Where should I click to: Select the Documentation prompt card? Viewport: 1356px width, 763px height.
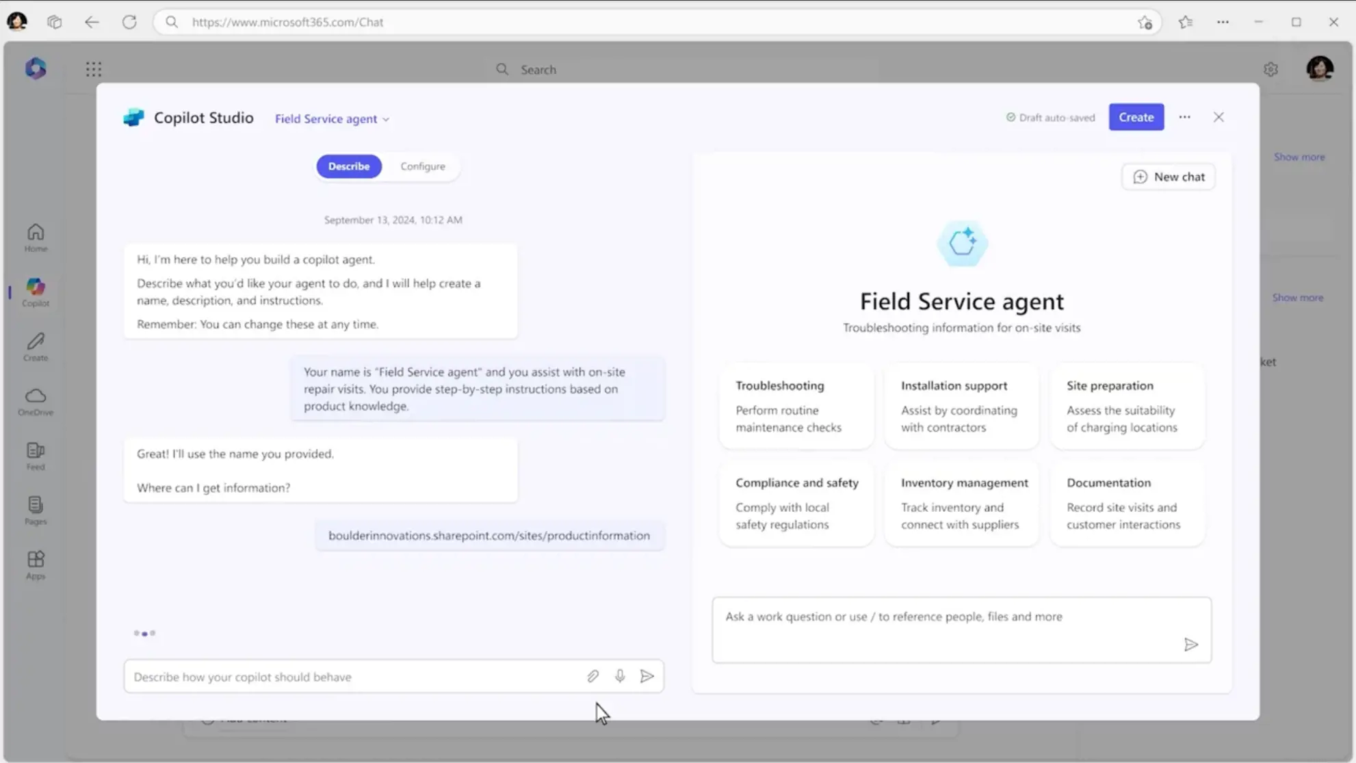(1127, 503)
